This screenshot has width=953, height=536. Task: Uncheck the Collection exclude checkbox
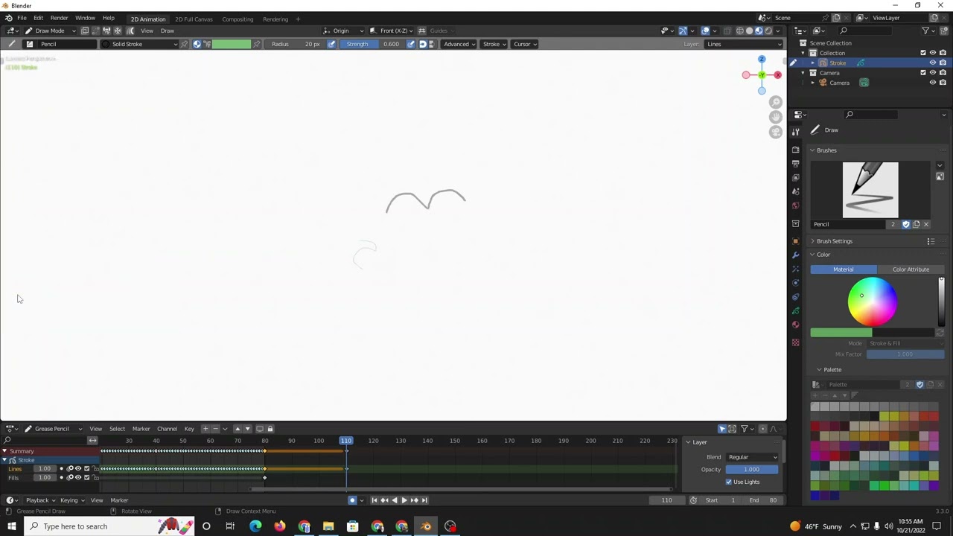(x=923, y=53)
